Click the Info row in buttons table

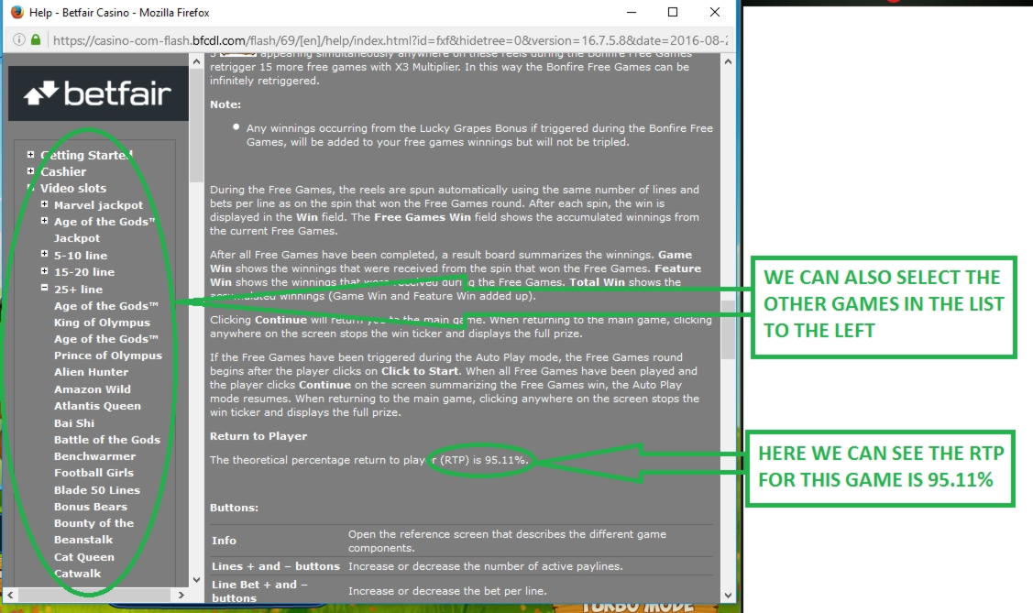pos(461,541)
